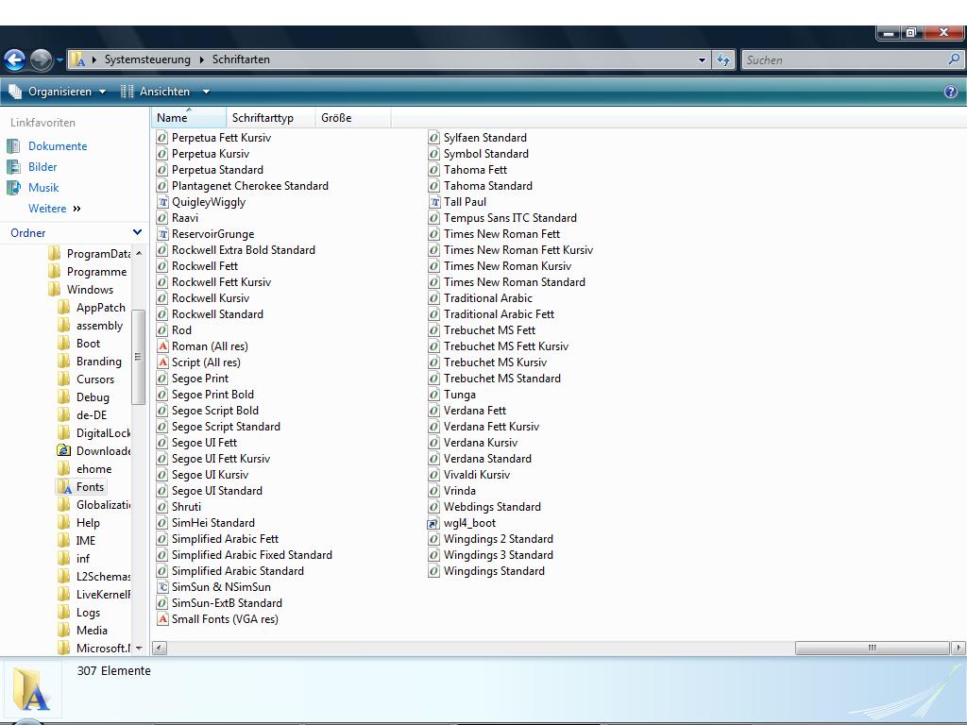Select the Rockwell Extra Bold Standard icon
This screenshot has width=967, height=725.
pos(162,250)
